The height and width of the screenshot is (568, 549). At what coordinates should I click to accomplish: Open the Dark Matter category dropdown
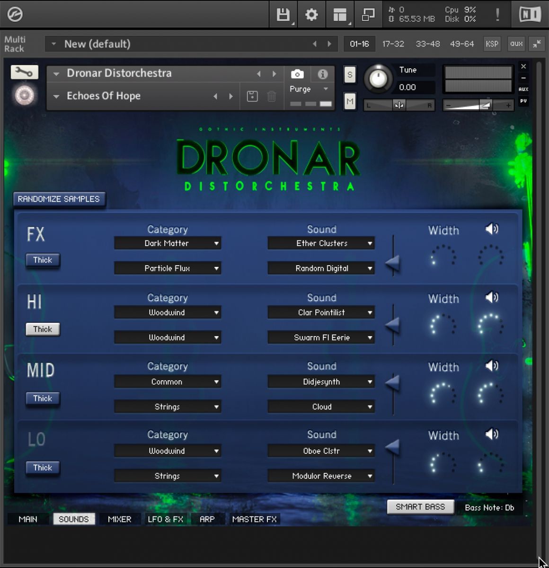pos(168,243)
